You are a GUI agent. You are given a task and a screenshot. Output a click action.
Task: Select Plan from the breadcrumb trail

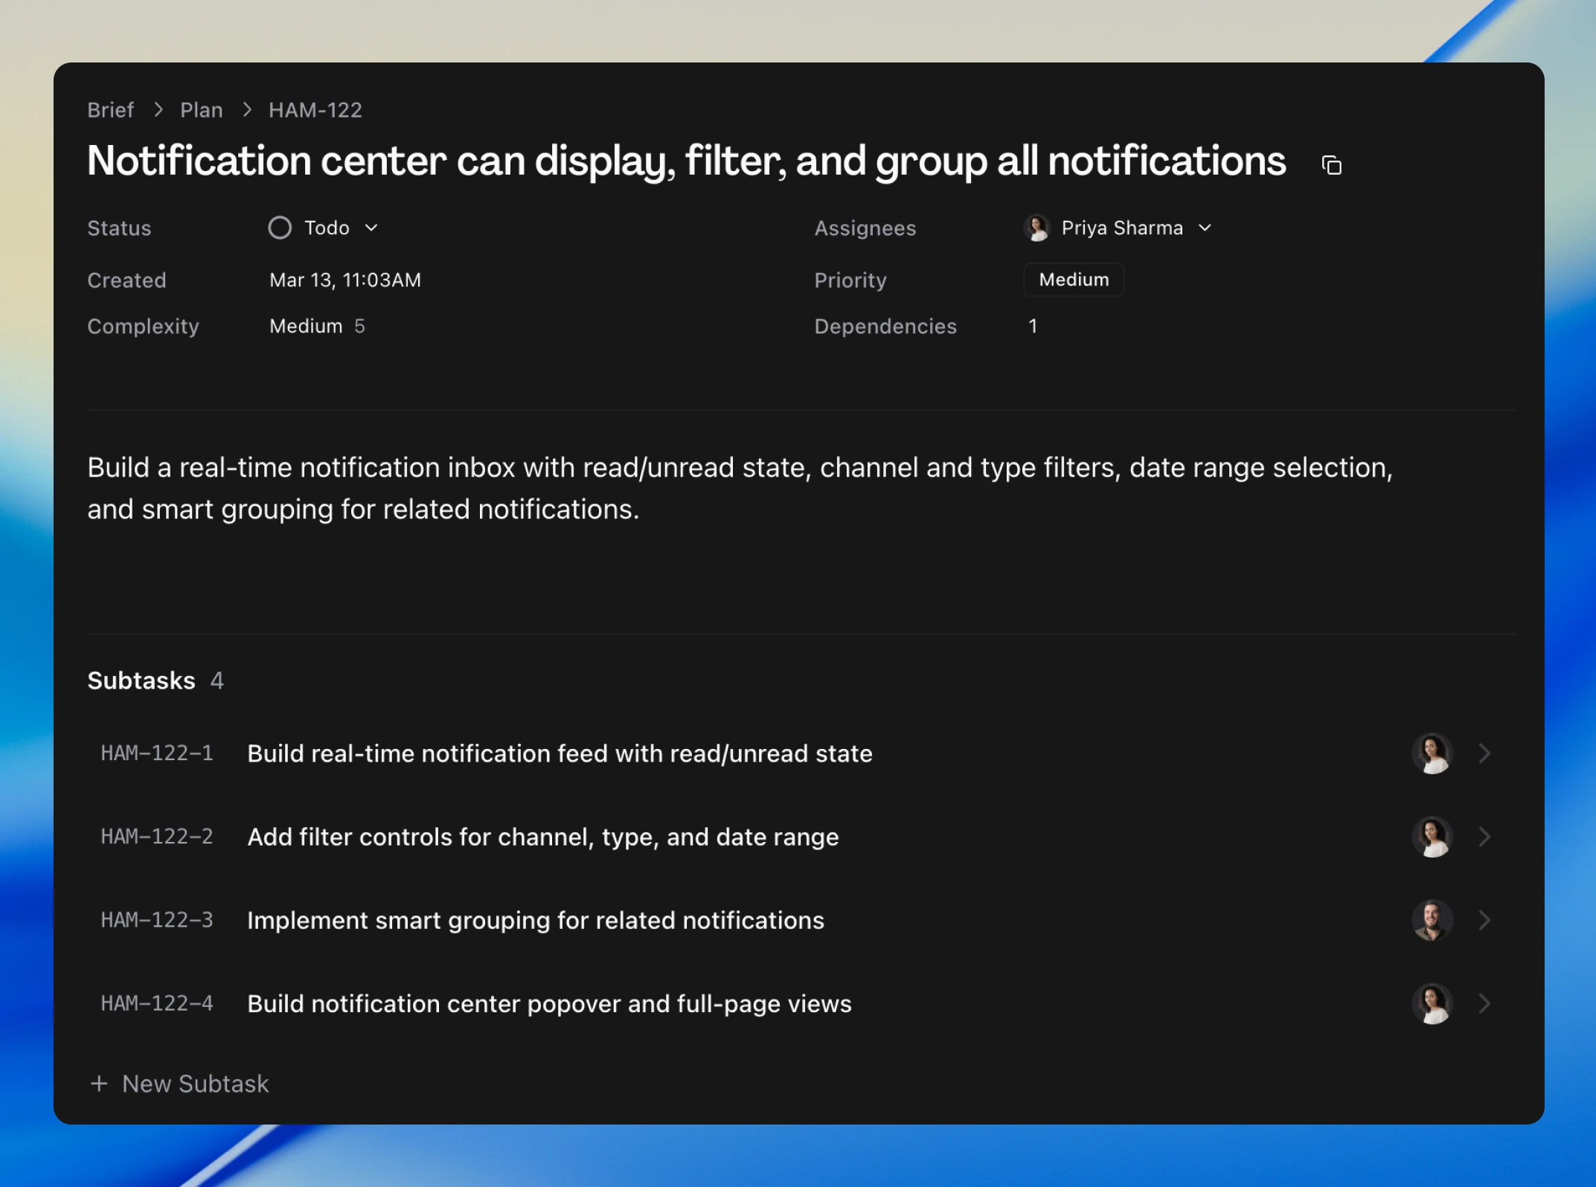(201, 109)
